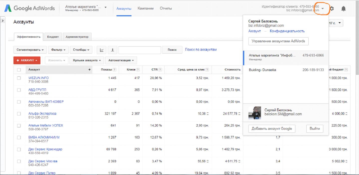The height and width of the screenshot is (175, 359).
Task: Select Сергей Белоконь profile photo thumbnail
Action: point(255,113)
